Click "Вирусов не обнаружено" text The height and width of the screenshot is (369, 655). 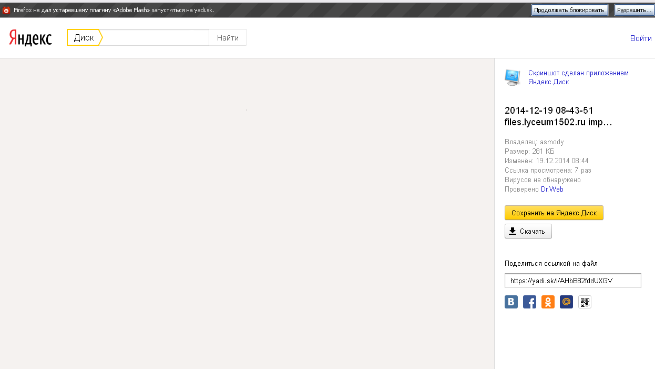(x=543, y=180)
